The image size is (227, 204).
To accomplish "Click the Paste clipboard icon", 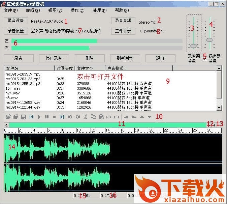I will [101, 117].
